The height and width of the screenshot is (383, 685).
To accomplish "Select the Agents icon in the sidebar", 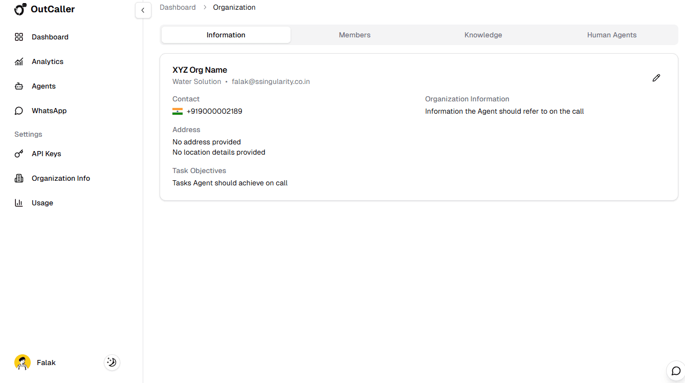I will 19,86.
